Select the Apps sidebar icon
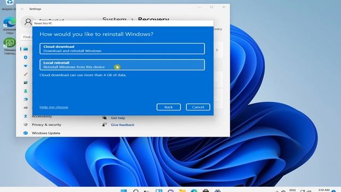The height and width of the screenshot is (192, 341). point(26,83)
